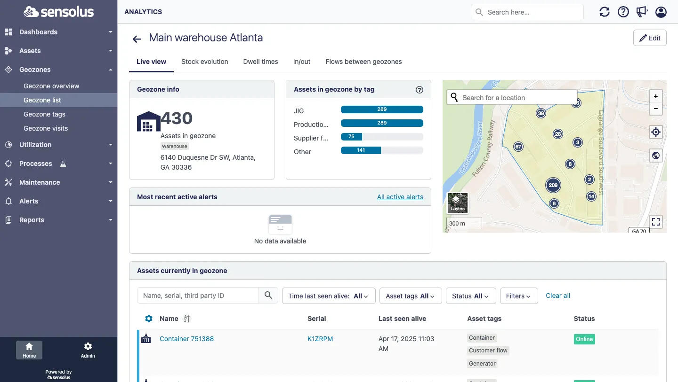The width and height of the screenshot is (678, 382).
Task: Open the user profile icon
Action: pyautogui.click(x=661, y=12)
